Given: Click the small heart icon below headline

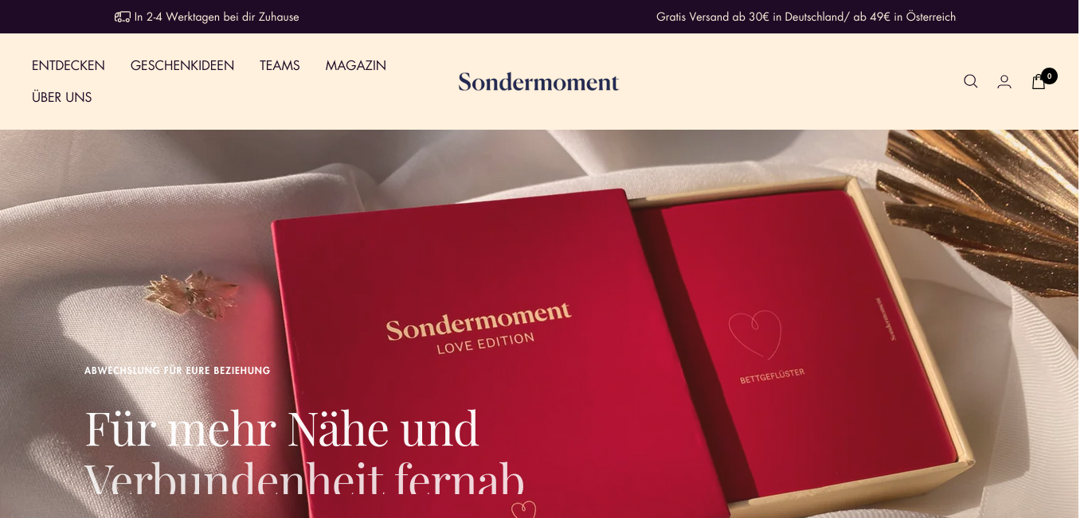Looking at the screenshot, I should tap(523, 509).
